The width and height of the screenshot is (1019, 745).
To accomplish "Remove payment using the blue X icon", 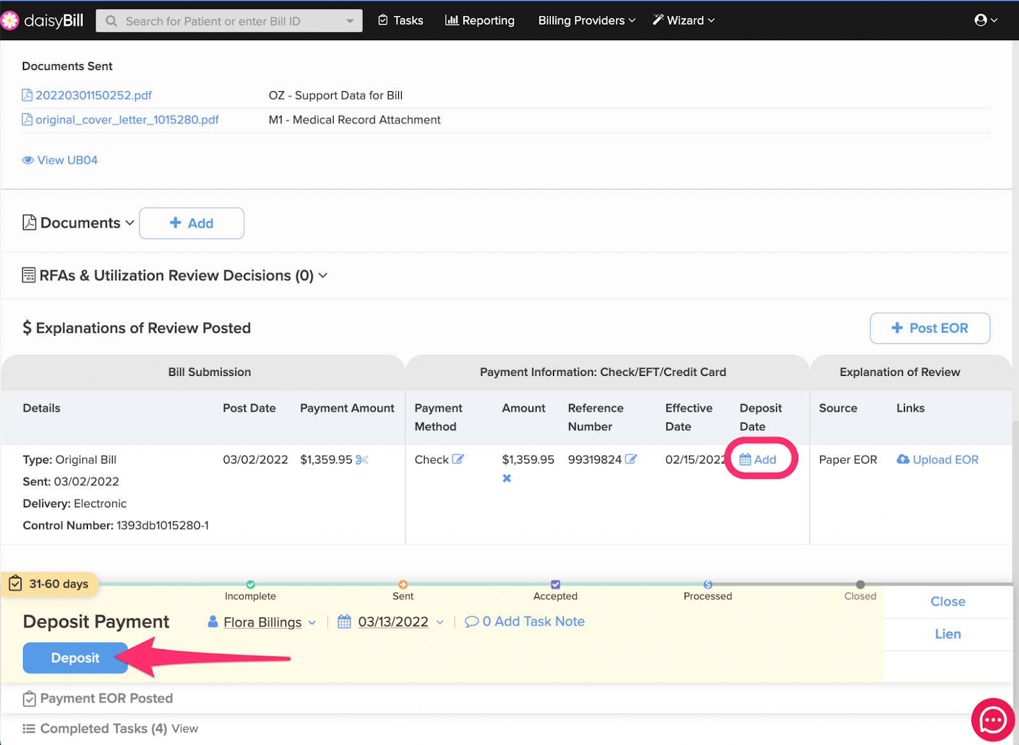I will click(507, 478).
